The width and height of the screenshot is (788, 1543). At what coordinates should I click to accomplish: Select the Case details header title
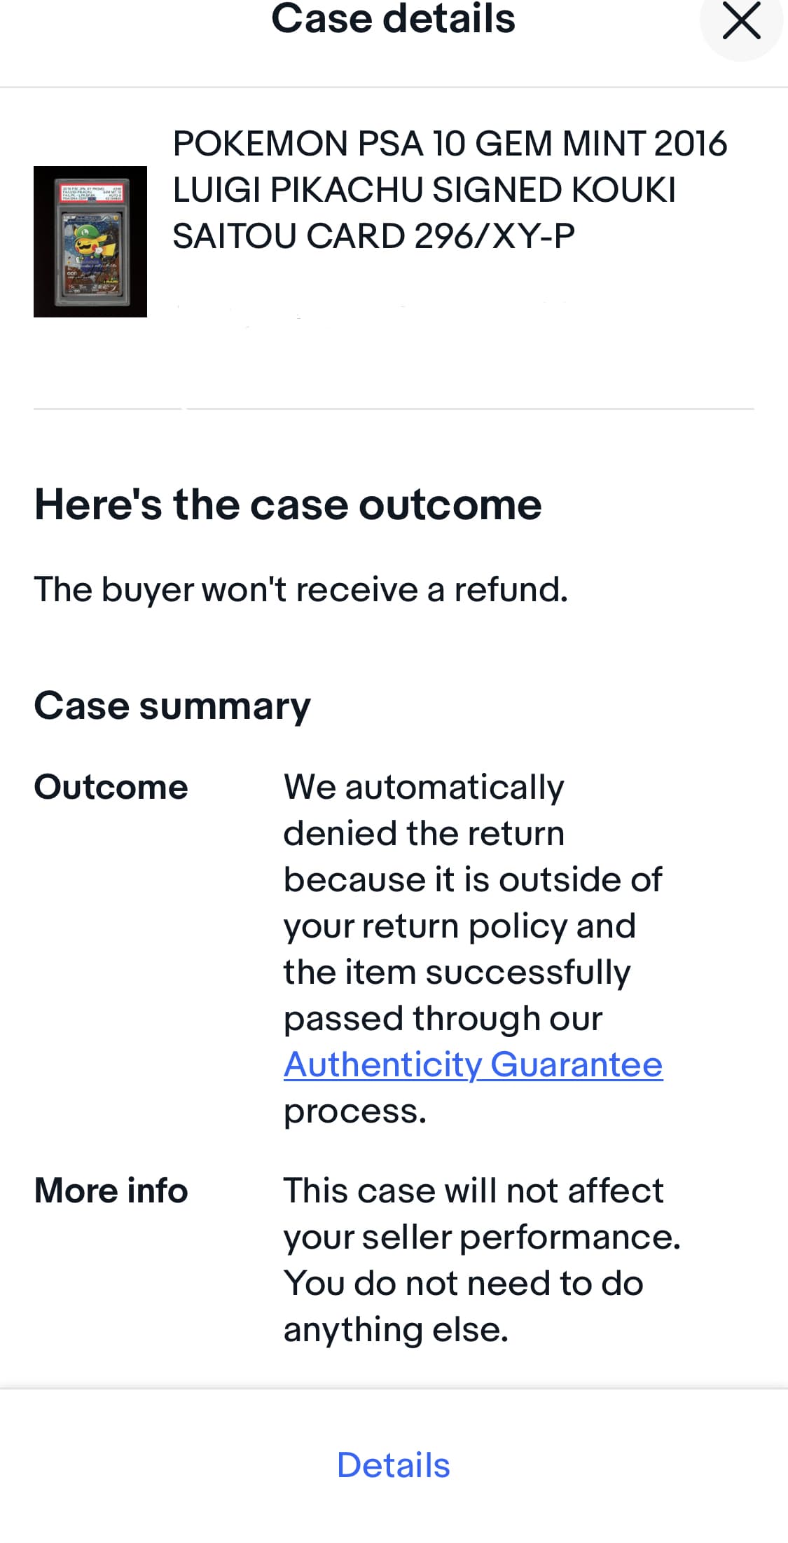[394, 19]
